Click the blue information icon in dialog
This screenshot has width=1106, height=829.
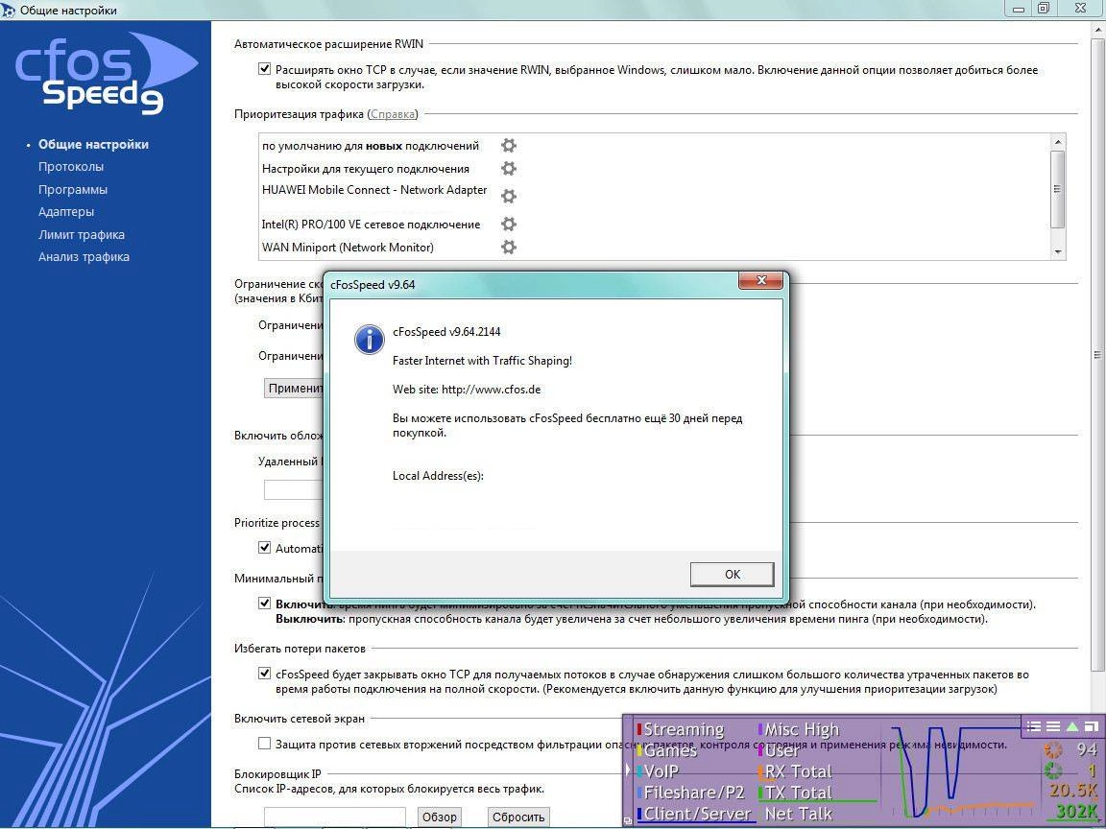369,339
